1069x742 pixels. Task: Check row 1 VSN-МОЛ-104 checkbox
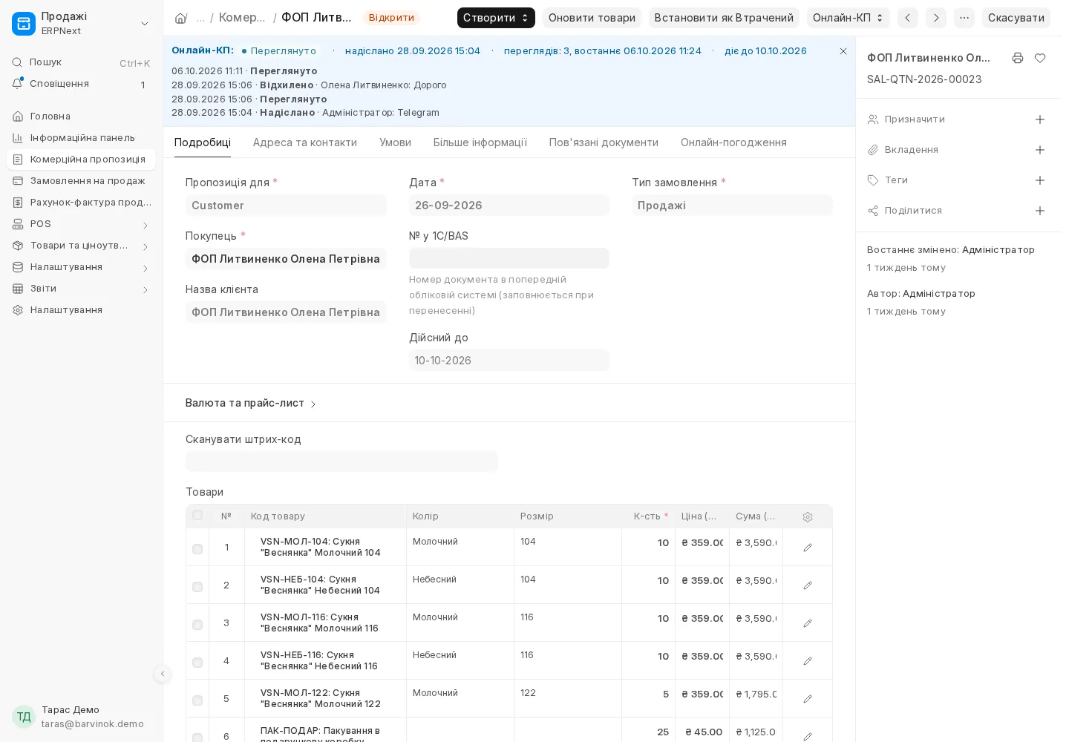click(197, 549)
